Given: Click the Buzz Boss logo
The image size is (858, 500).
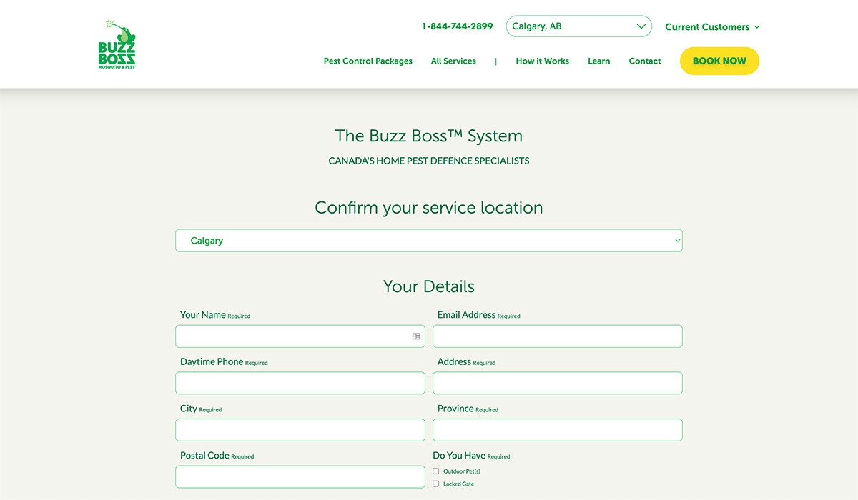Looking at the screenshot, I should [117, 44].
